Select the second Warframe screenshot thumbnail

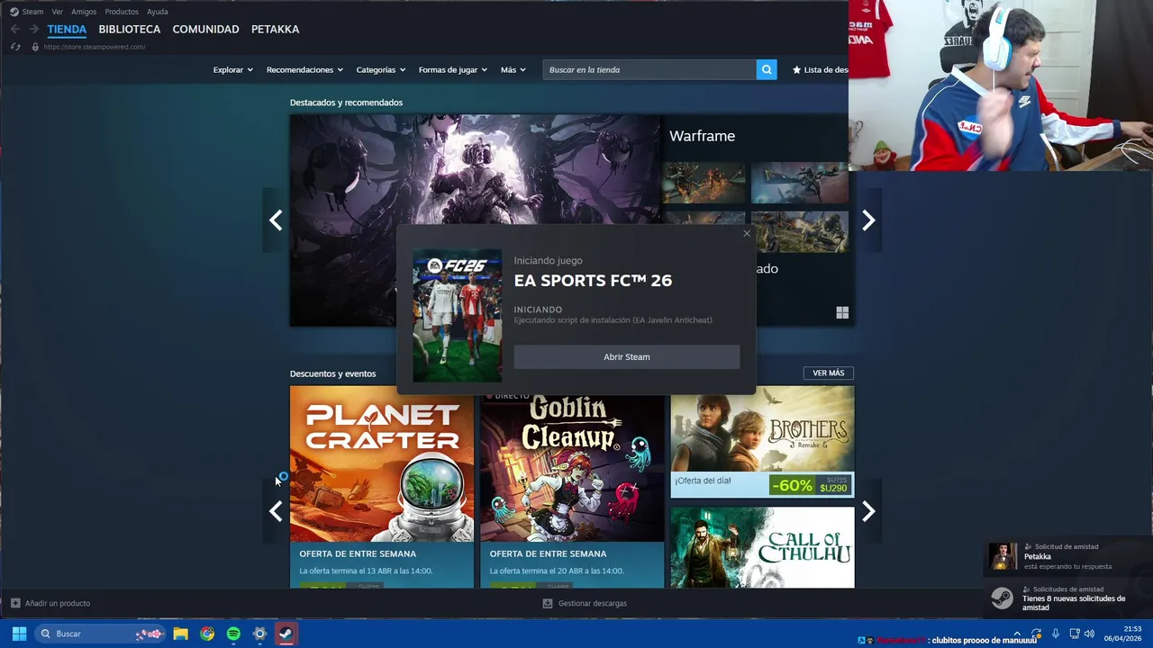point(800,183)
